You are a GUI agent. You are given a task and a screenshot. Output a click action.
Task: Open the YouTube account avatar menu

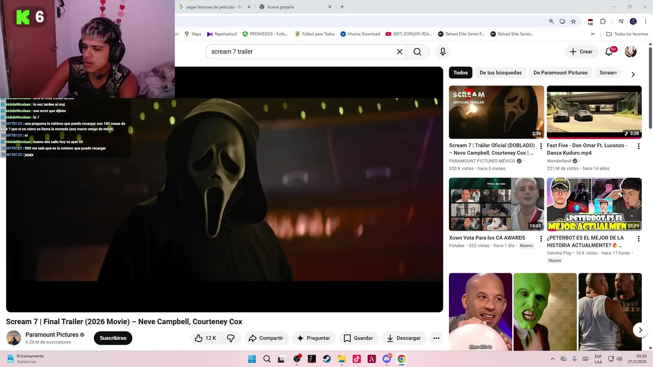click(x=631, y=51)
